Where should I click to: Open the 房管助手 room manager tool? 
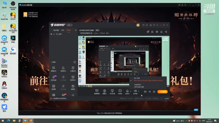click(x=63, y=69)
